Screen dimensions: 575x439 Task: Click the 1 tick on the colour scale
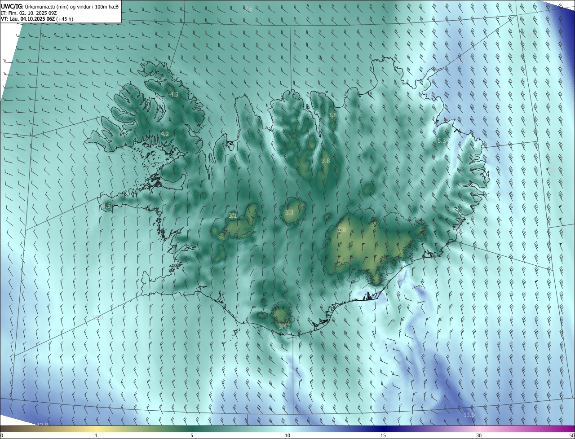(96, 435)
